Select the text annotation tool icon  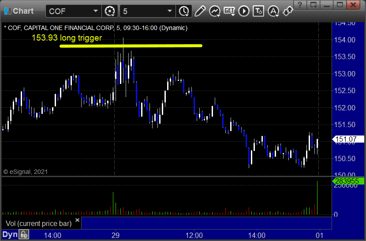pyautogui.click(x=258, y=11)
